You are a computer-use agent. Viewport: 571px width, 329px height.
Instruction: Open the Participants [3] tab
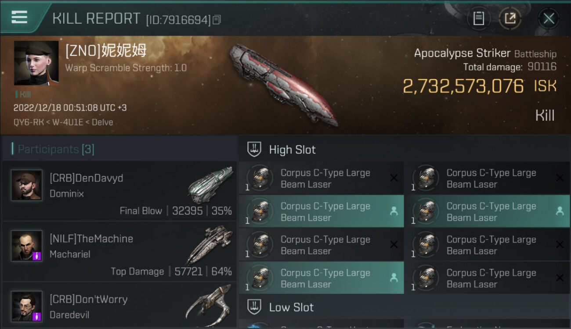pos(56,149)
